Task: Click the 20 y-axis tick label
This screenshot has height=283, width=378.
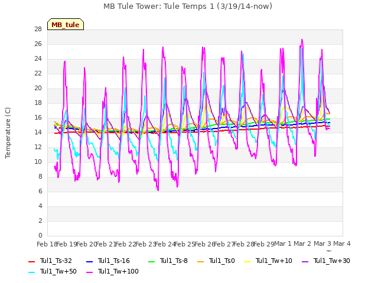Action: pyautogui.click(x=38, y=88)
